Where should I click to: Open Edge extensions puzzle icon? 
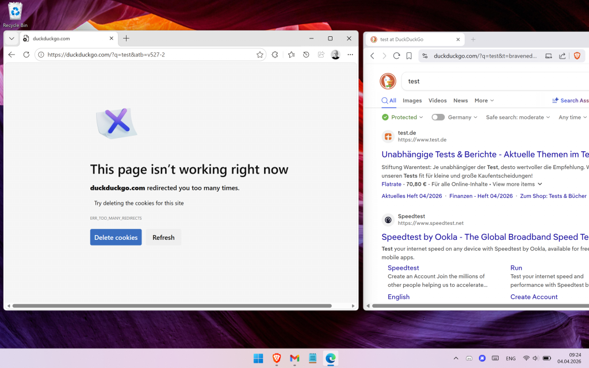pos(275,55)
